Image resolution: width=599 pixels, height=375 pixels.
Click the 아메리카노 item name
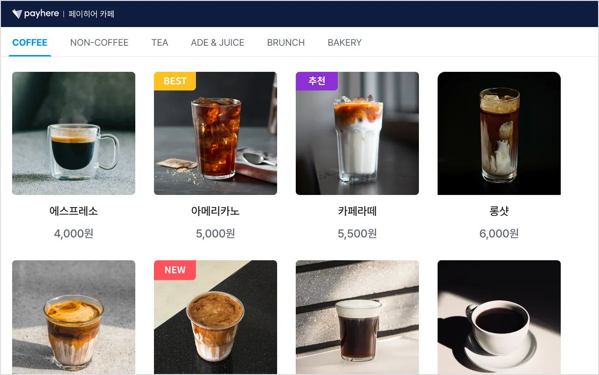point(216,211)
